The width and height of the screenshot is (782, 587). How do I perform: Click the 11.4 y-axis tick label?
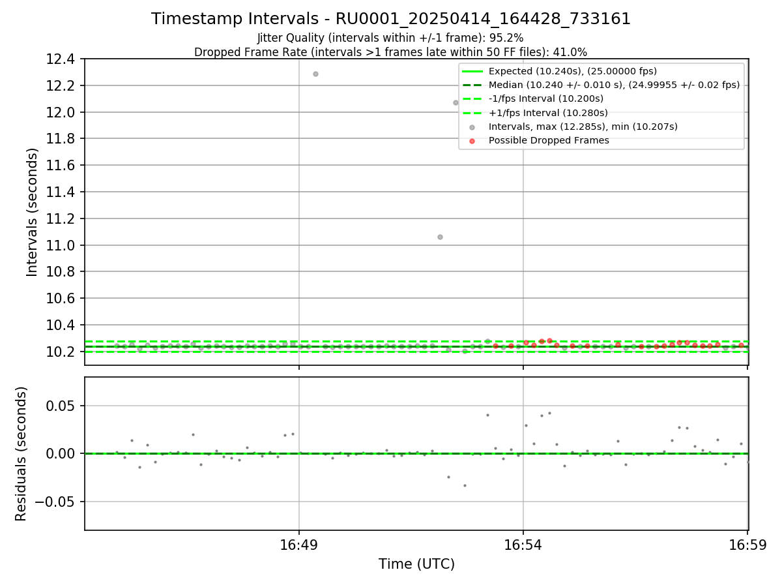[61, 192]
